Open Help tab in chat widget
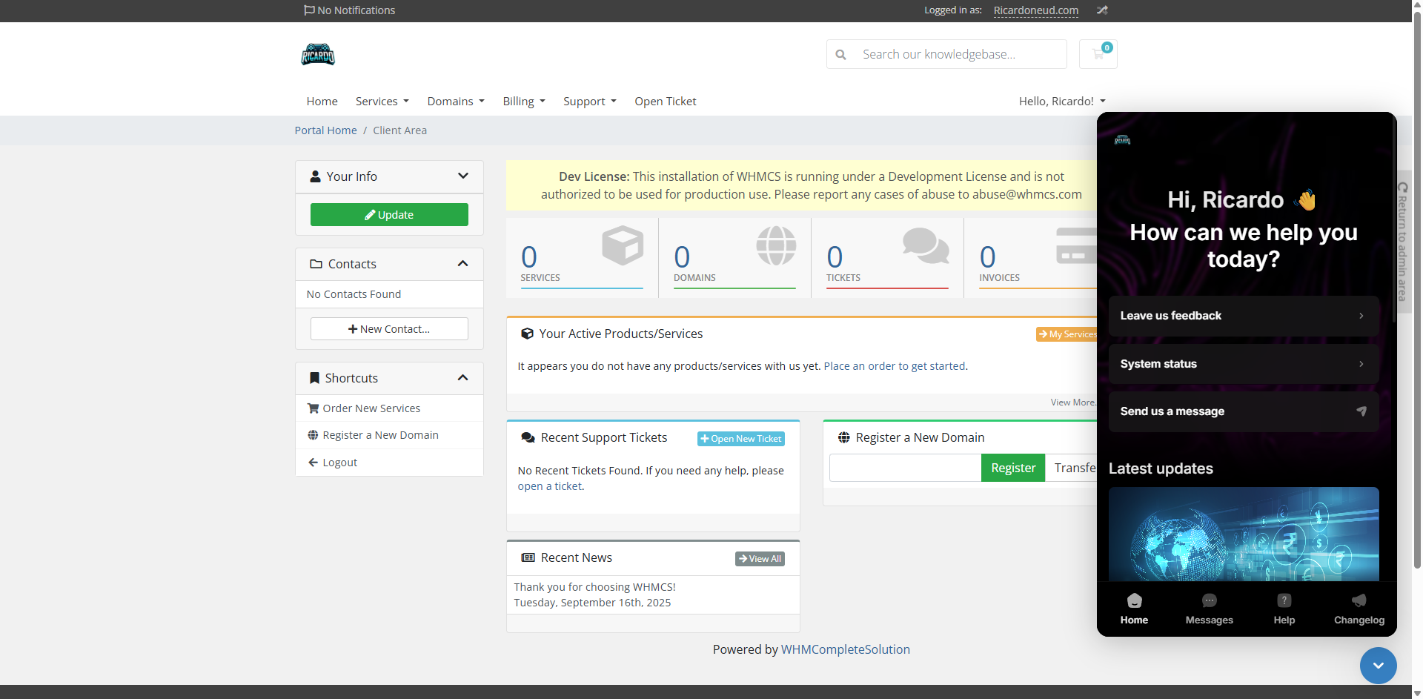Screen dimensions: 1423x699 pos(1284,609)
